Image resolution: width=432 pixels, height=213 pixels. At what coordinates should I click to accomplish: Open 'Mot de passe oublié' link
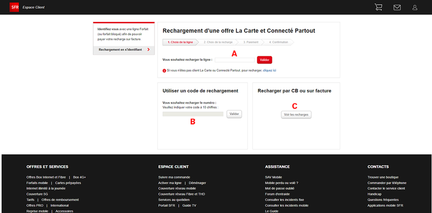tap(280, 189)
